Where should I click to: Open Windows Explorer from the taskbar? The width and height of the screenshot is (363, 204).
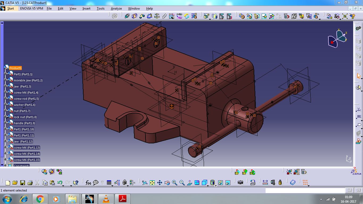(72, 199)
